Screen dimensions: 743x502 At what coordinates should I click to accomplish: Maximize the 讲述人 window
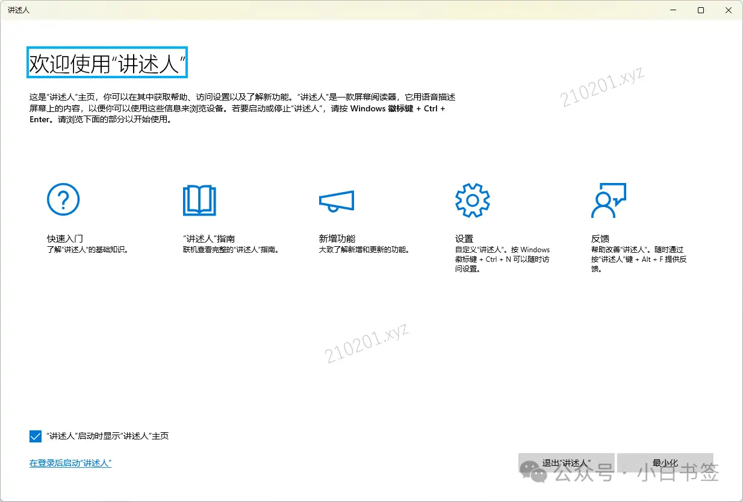click(701, 10)
